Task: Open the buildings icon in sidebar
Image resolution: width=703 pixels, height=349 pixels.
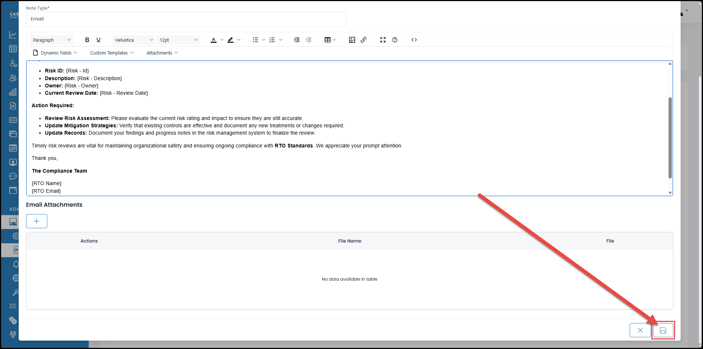Action: coord(13,92)
